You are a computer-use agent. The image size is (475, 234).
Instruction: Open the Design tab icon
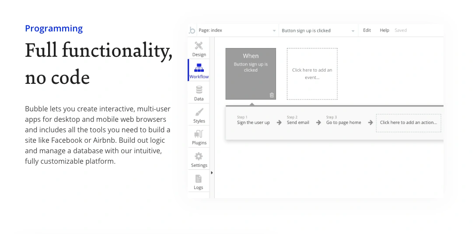[199, 46]
